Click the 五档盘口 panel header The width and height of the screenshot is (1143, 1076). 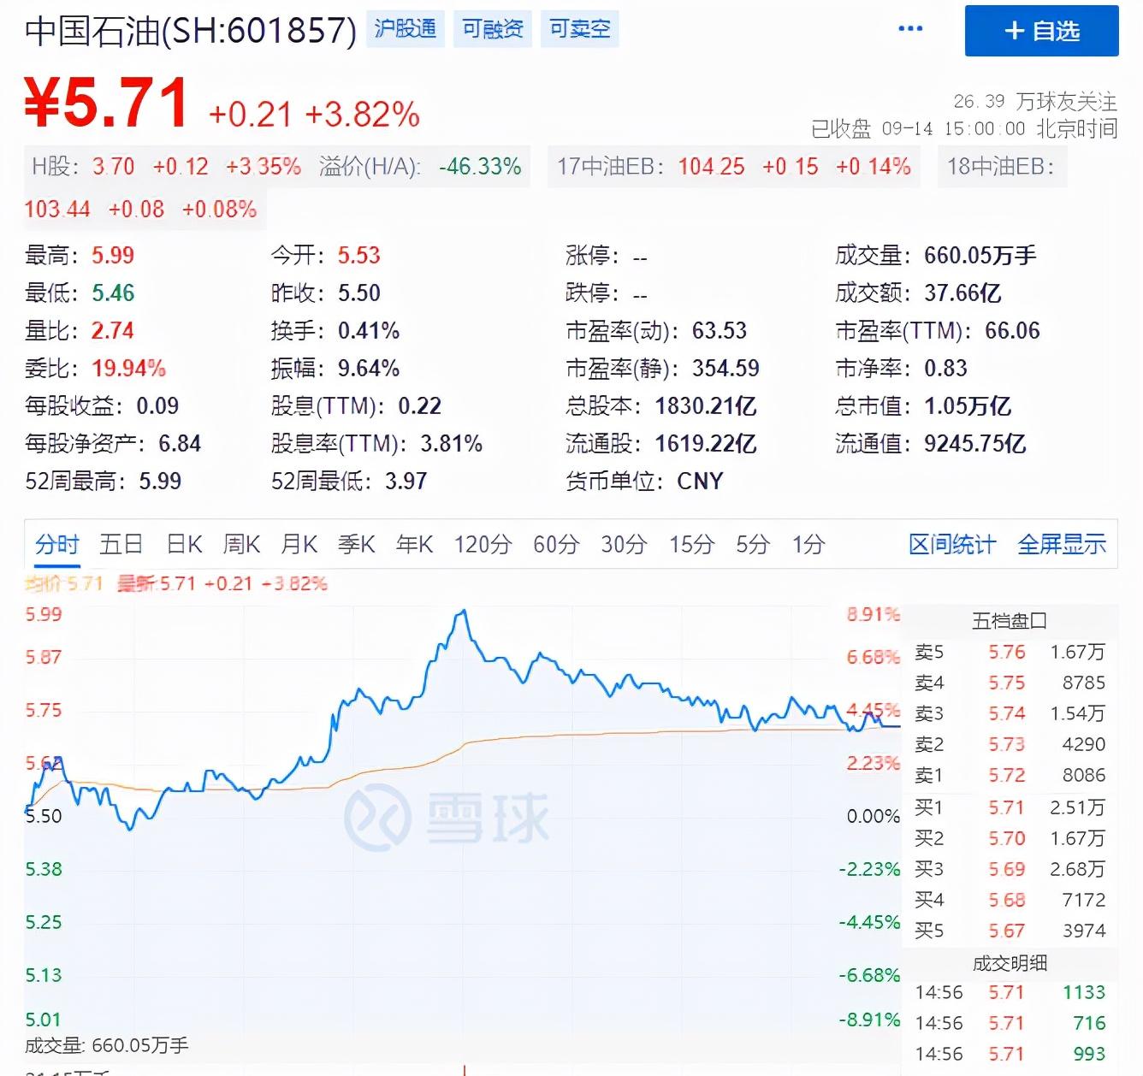(x=1010, y=620)
